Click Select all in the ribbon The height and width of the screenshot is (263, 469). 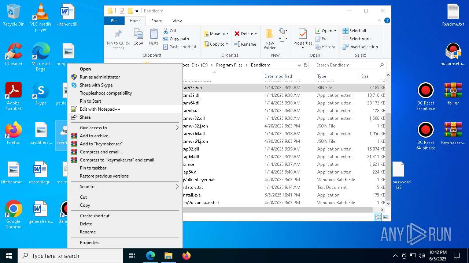pos(354,31)
